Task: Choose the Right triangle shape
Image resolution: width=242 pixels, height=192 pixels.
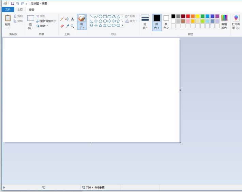Action: (92, 21)
